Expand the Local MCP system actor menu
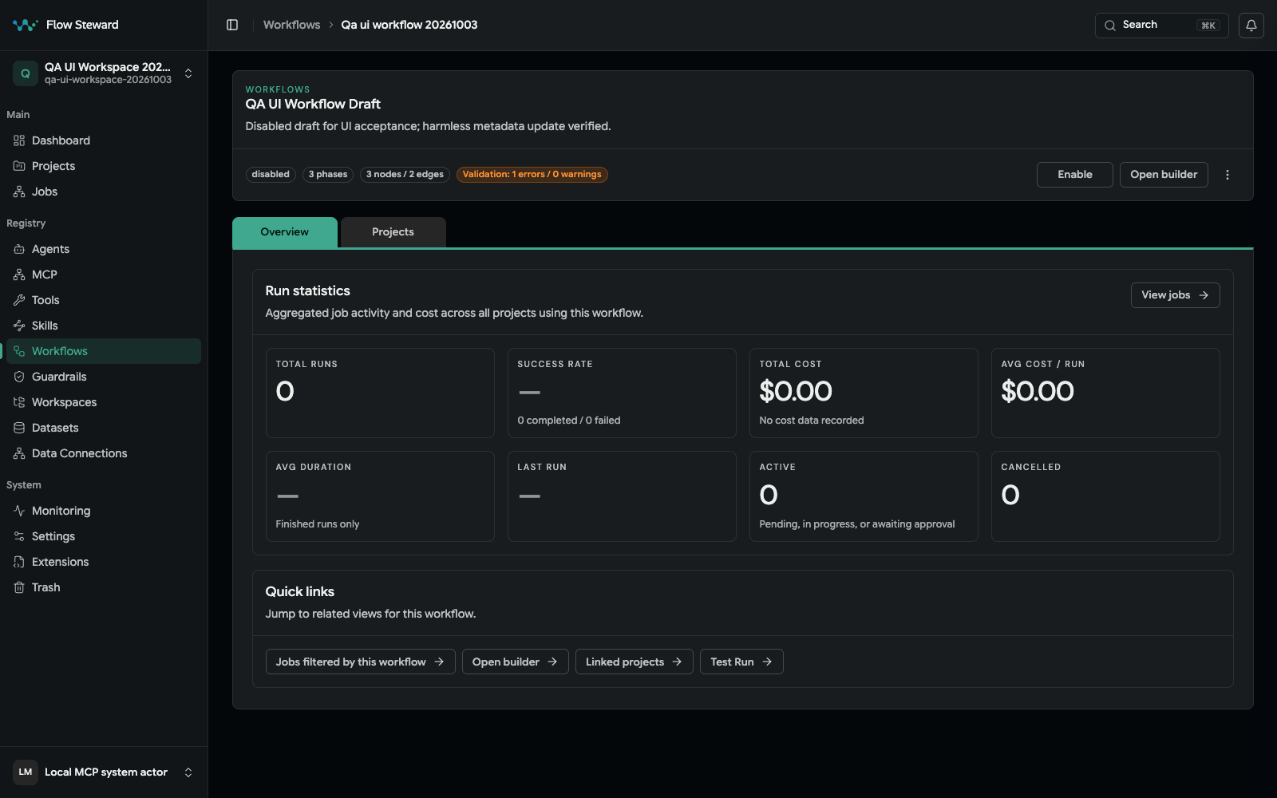The image size is (1277, 798). click(x=104, y=772)
